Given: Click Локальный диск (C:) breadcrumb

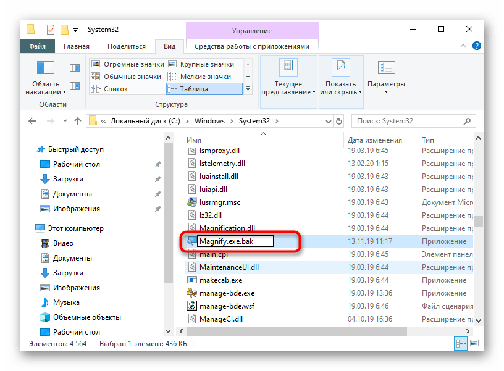Looking at the screenshot, I should coord(145,121).
